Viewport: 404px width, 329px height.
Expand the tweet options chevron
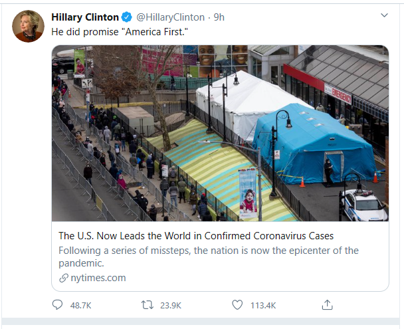[x=383, y=15]
